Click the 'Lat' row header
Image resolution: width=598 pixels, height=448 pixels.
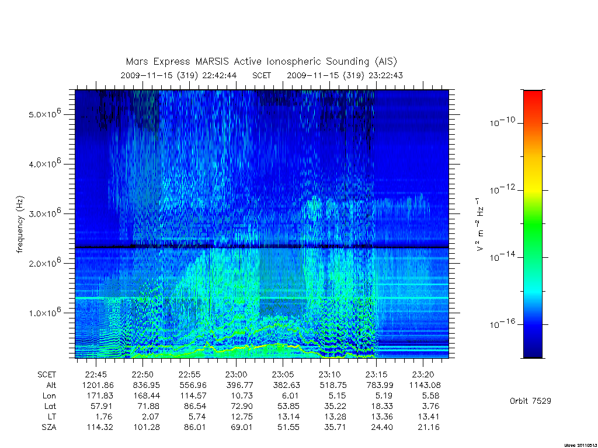click(50, 406)
